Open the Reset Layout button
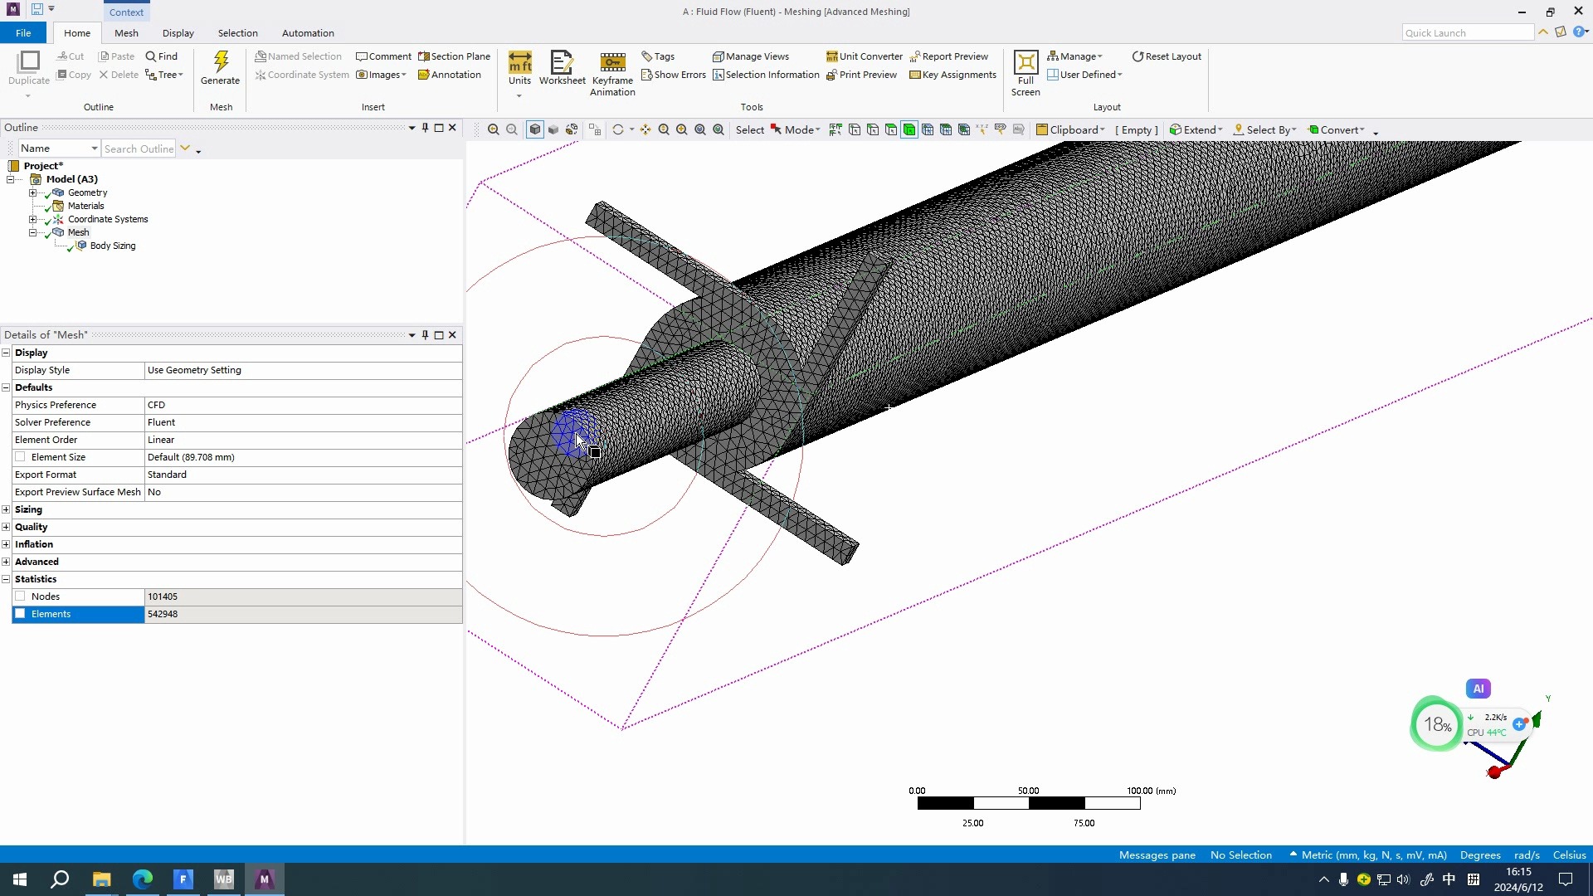Viewport: 1593px width, 896px height. [1167, 56]
